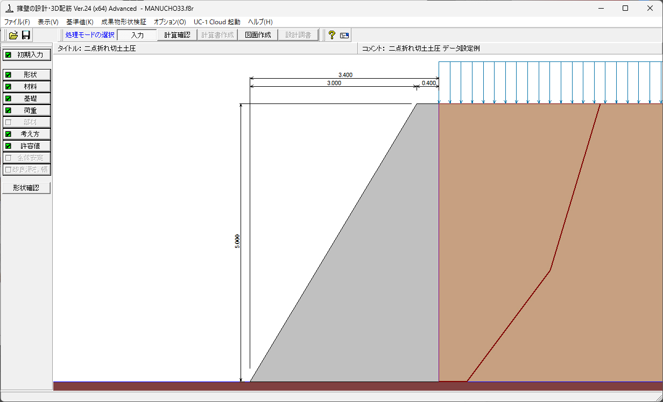Open the 荷重 load settings

click(27, 110)
